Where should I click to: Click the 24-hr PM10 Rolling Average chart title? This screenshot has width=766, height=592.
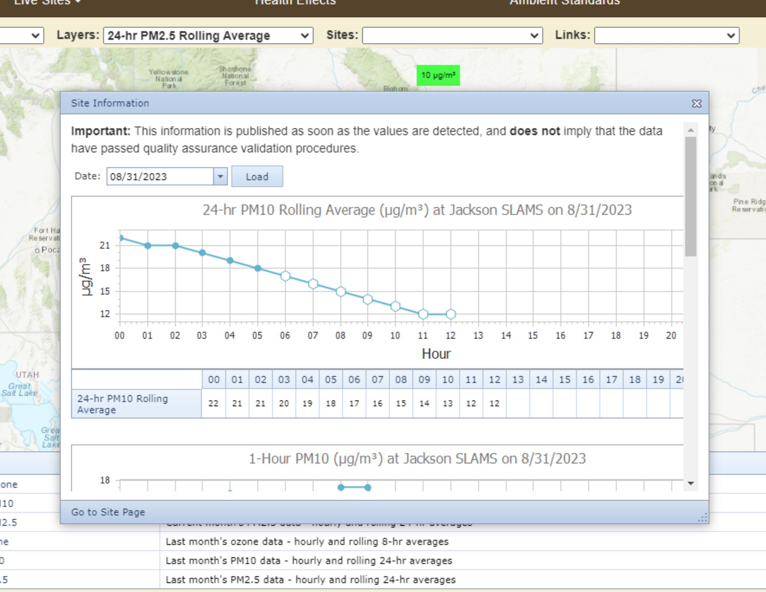click(x=417, y=210)
